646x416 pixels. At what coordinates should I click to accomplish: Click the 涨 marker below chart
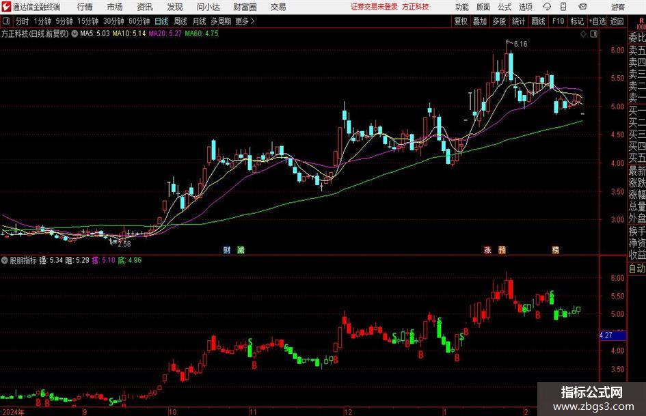tap(487, 249)
